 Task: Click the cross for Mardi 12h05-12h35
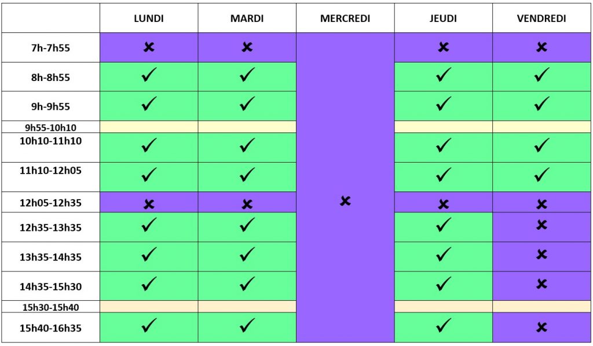247,204
